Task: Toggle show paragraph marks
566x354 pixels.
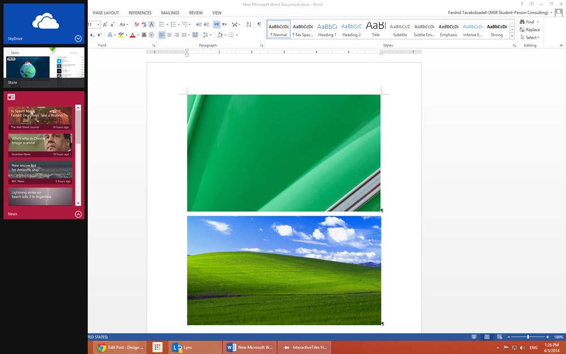Action: (259, 24)
